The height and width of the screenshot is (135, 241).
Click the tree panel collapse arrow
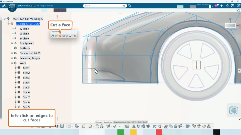(56, 16)
